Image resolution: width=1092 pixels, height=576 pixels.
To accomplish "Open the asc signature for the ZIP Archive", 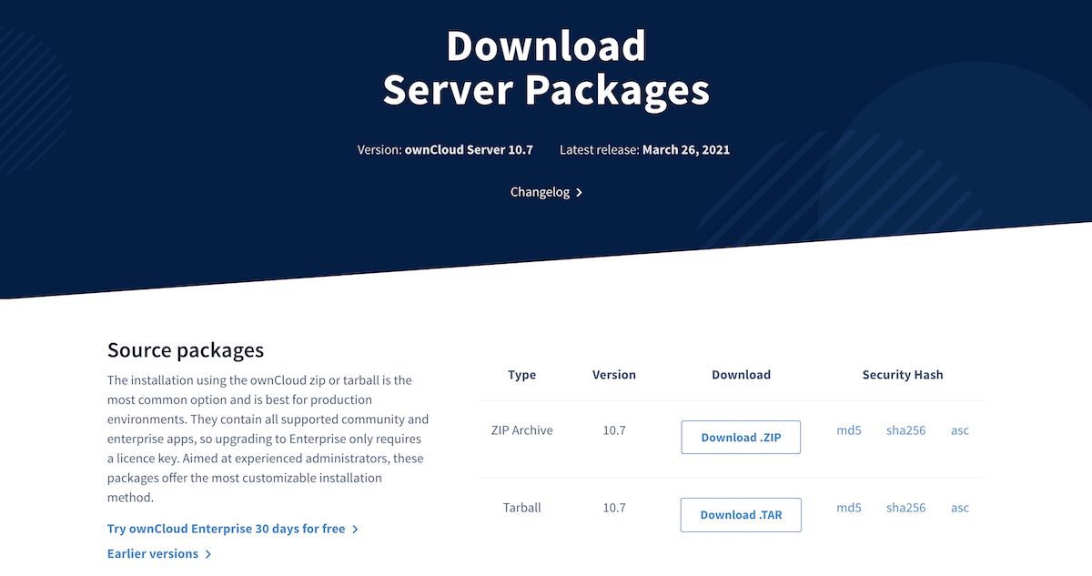I will 959,430.
